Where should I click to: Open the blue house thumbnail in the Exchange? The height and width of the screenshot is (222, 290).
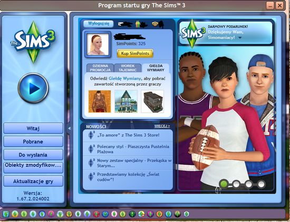pyautogui.click(x=126, y=101)
